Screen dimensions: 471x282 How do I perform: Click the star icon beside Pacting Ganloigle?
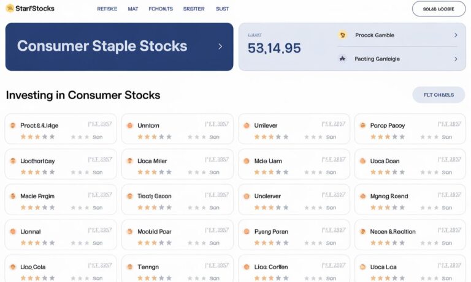click(342, 59)
